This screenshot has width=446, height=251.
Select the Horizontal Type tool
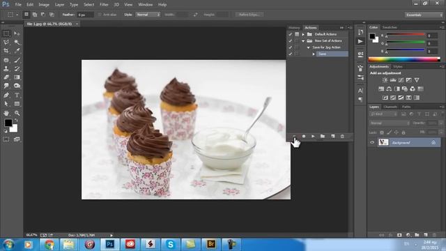(x=17, y=95)
